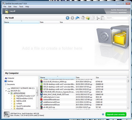Image resolution: width=132 pixels, height=120 pixels.
Task: Click the Copy icon in vault toolbar
Action: [x=93, y=18]
